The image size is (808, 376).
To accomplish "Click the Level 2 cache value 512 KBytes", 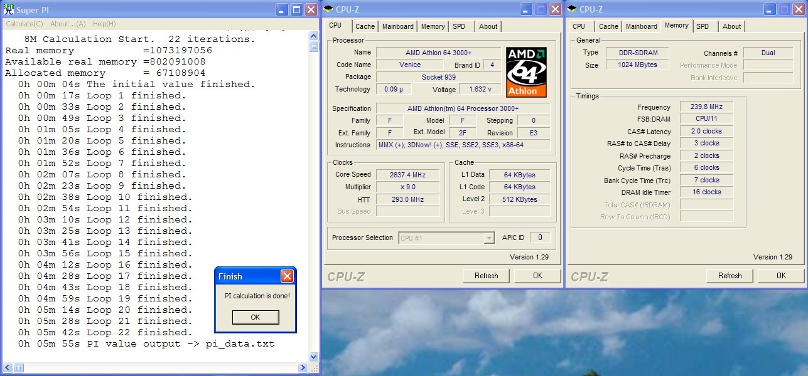I will (x=520, y=199).
